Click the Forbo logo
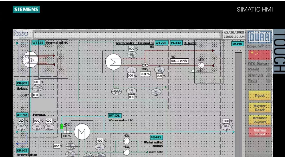Screen dimensions: 285x157 click(21, 33)
